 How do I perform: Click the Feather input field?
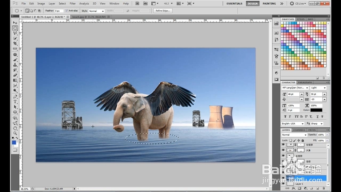tap(59, 11)
